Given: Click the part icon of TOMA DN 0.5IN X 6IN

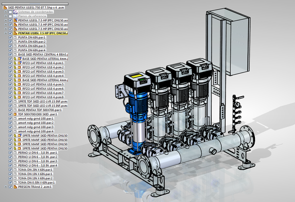Looking at the screenshot, I should tap(15, 182).
